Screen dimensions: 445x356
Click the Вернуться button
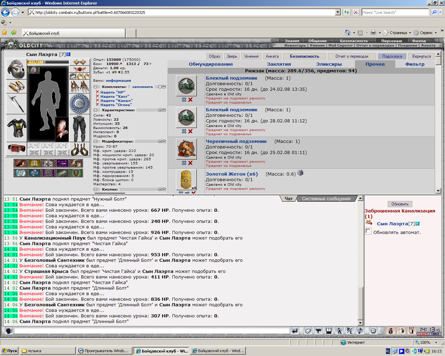click(421, 56)
